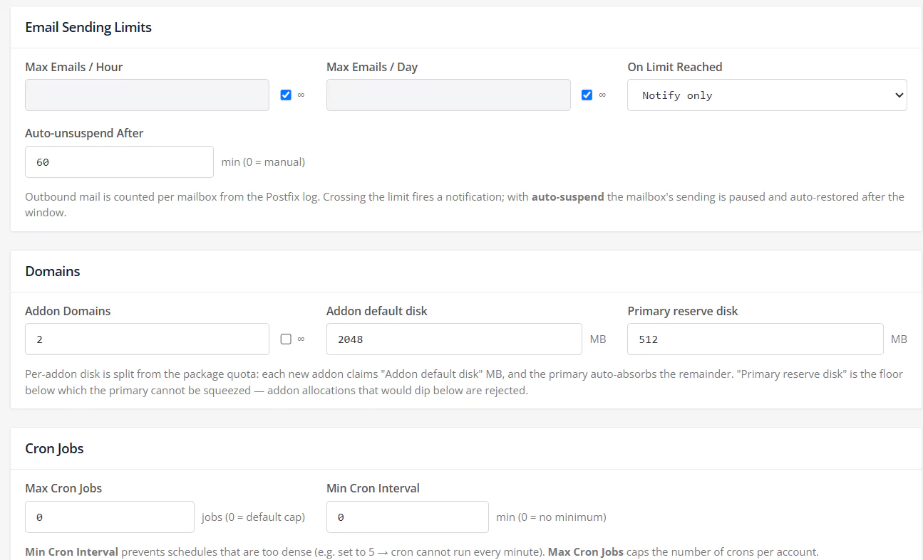The height and width of the screenshot is (560, 923).
Task: Uncheck the Max Emails / Hour unlimited checkbox
Action: 286,95
